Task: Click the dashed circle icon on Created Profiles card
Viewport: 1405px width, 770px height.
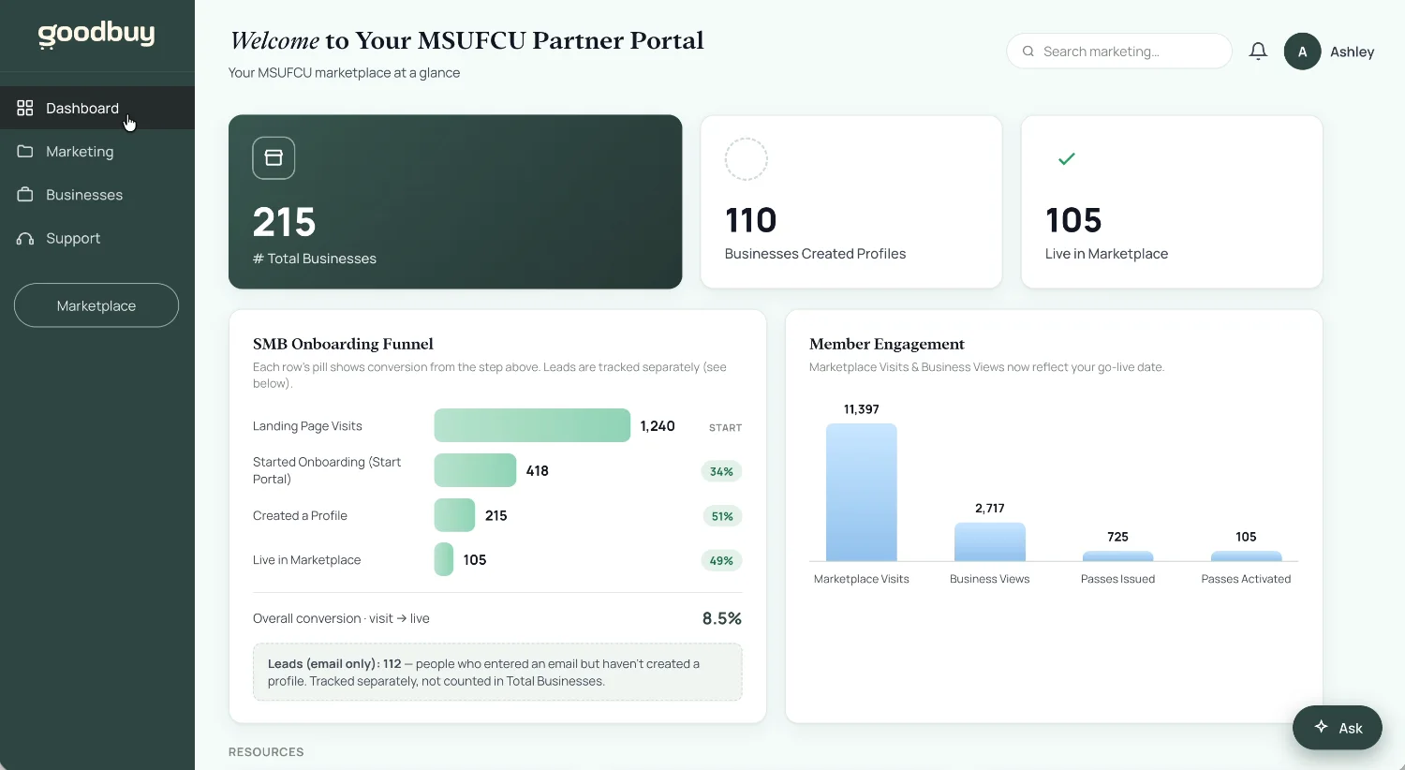Action: pos(747,159)
